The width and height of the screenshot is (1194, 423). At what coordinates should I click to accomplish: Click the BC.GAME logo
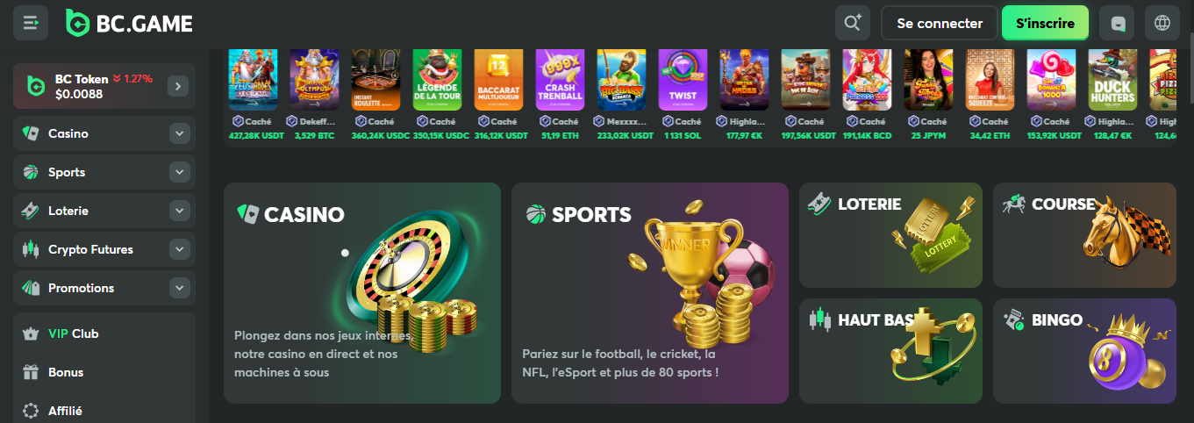[x=129, y=24]
